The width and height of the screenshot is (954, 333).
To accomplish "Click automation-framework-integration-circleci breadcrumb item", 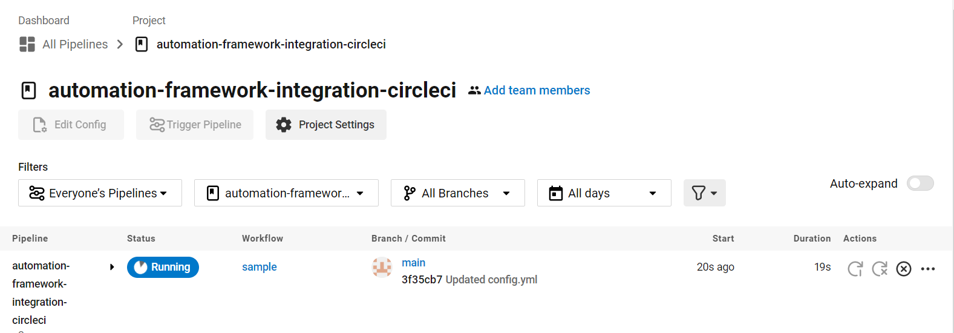I will [x=271, y=44].
